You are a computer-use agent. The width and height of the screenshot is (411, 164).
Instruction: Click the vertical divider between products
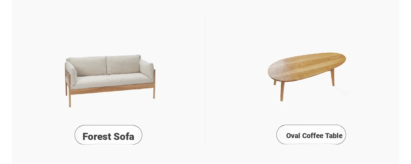[x=205, y=82]
